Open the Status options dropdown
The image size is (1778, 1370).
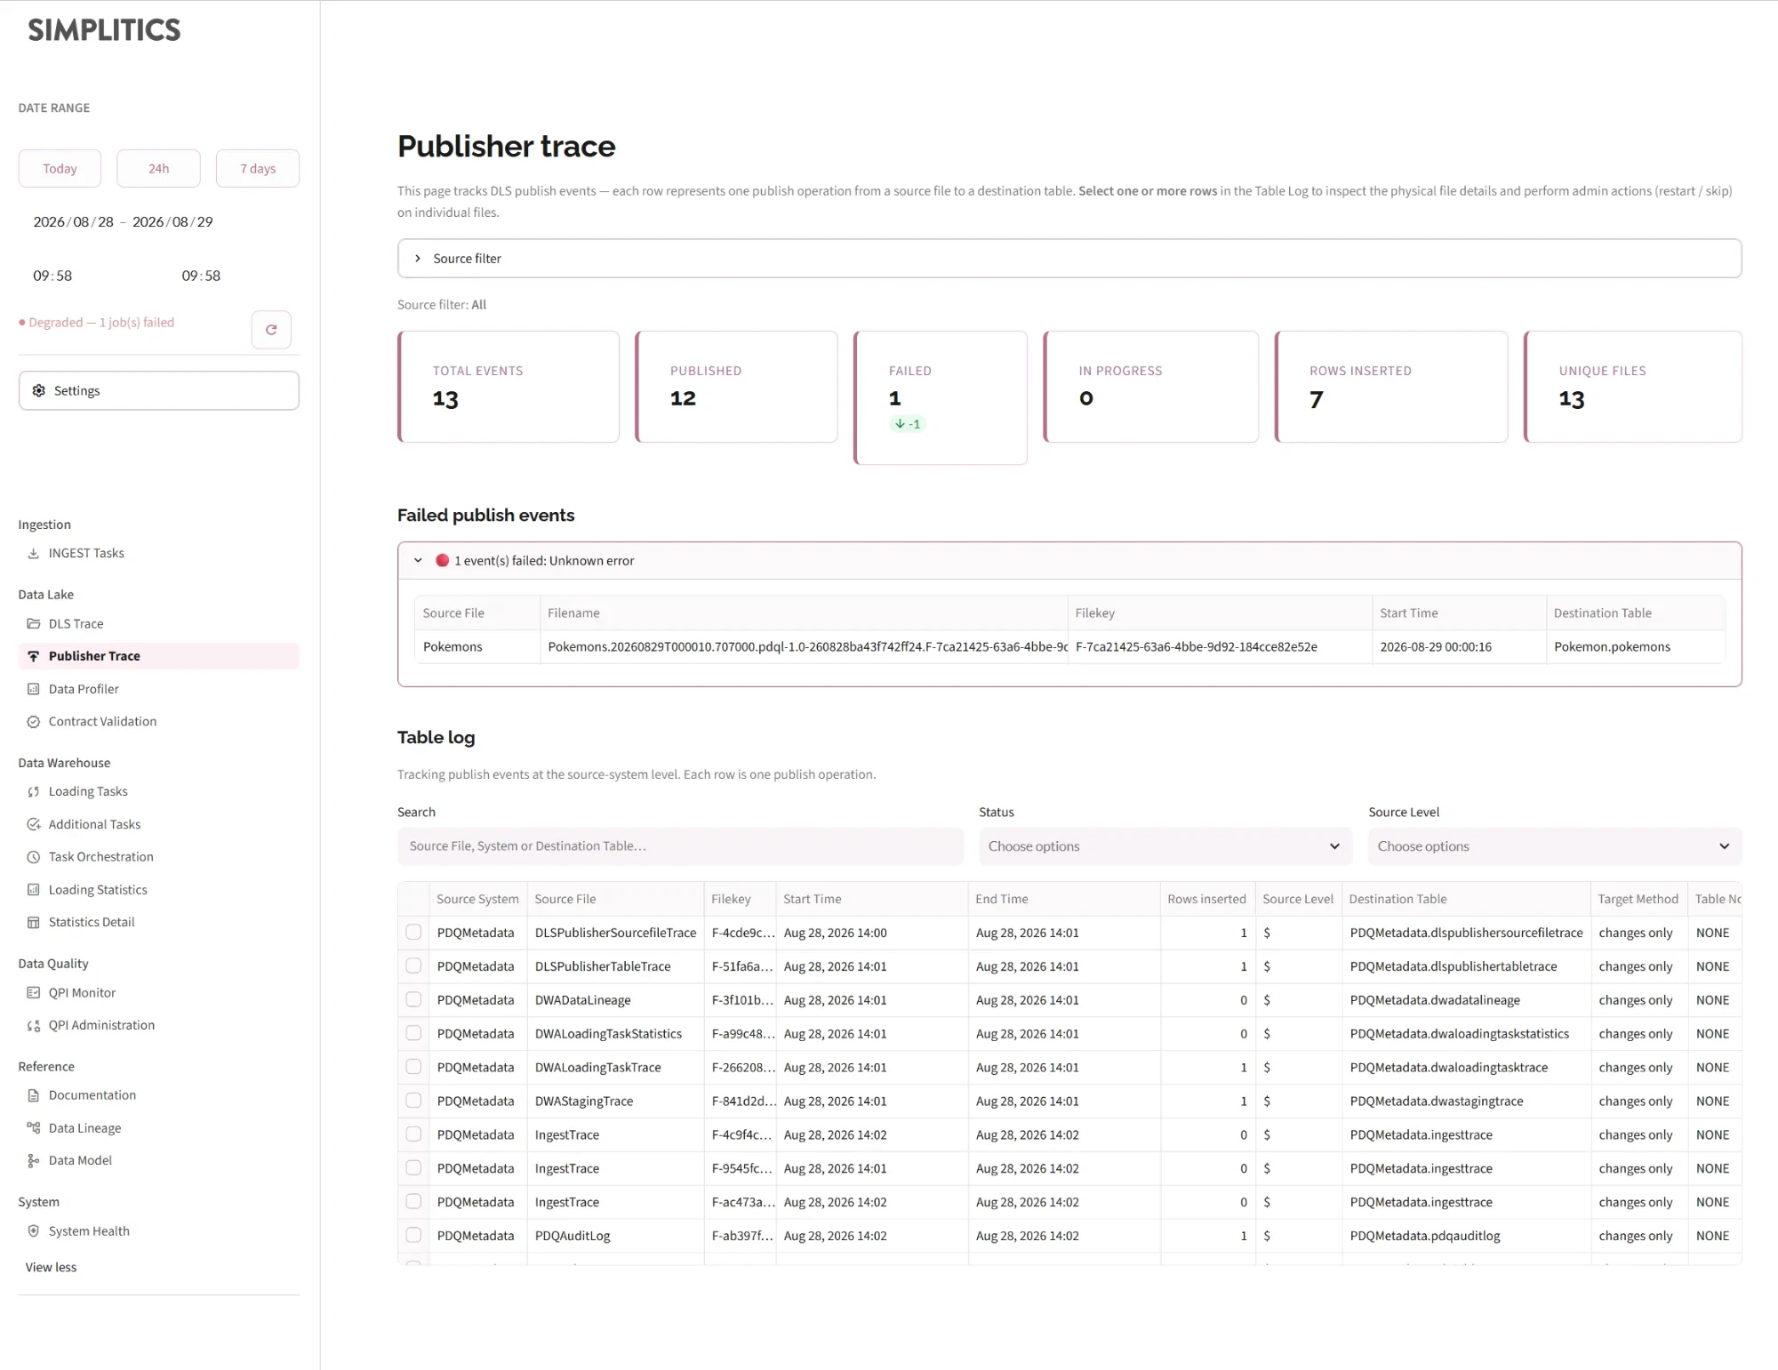(1165, 846)
